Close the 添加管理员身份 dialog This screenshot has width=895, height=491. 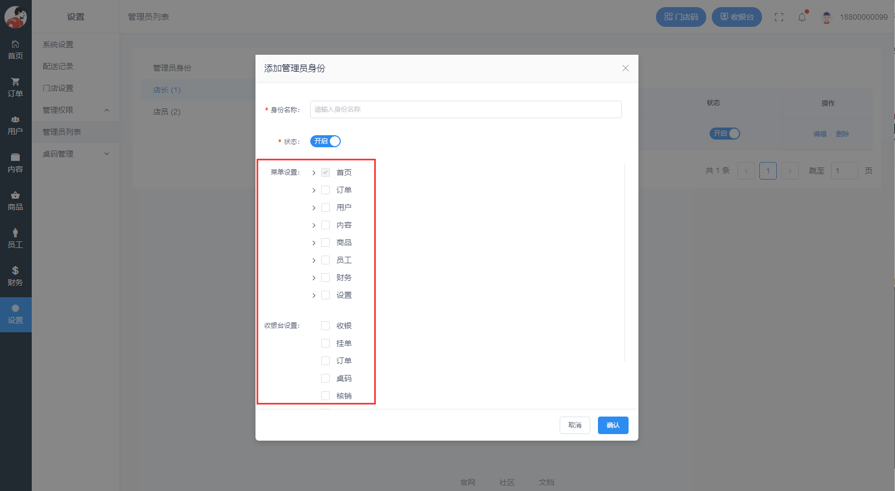pyautogui.click(x=625, y=68)
